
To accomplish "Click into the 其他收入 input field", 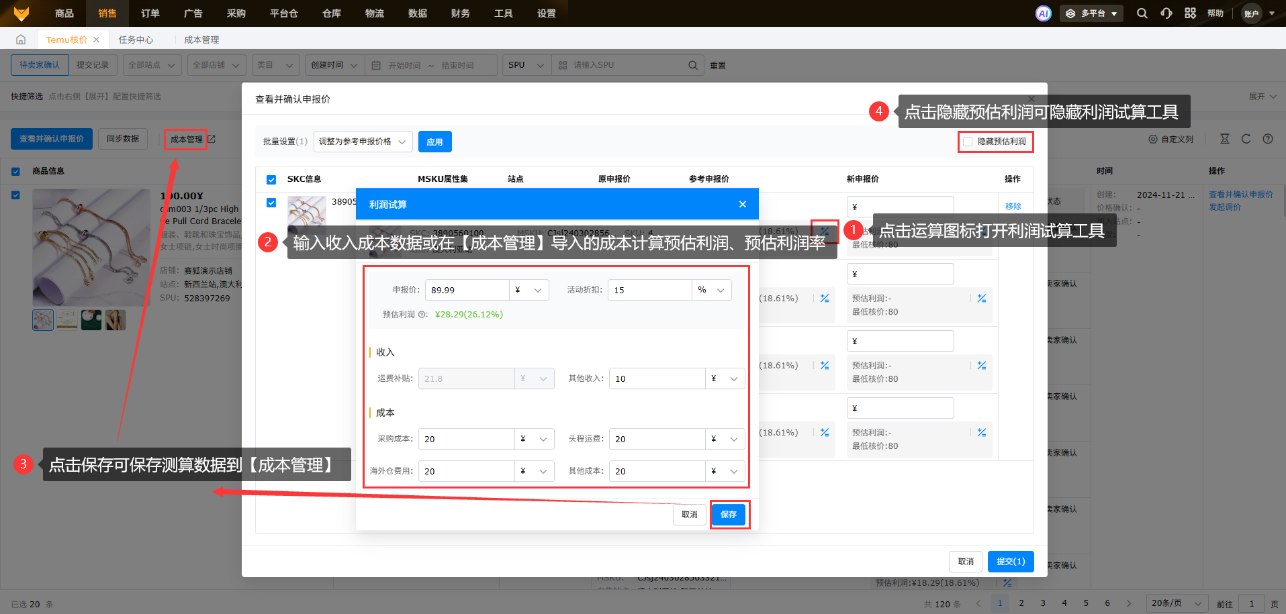I will point(657,378).
